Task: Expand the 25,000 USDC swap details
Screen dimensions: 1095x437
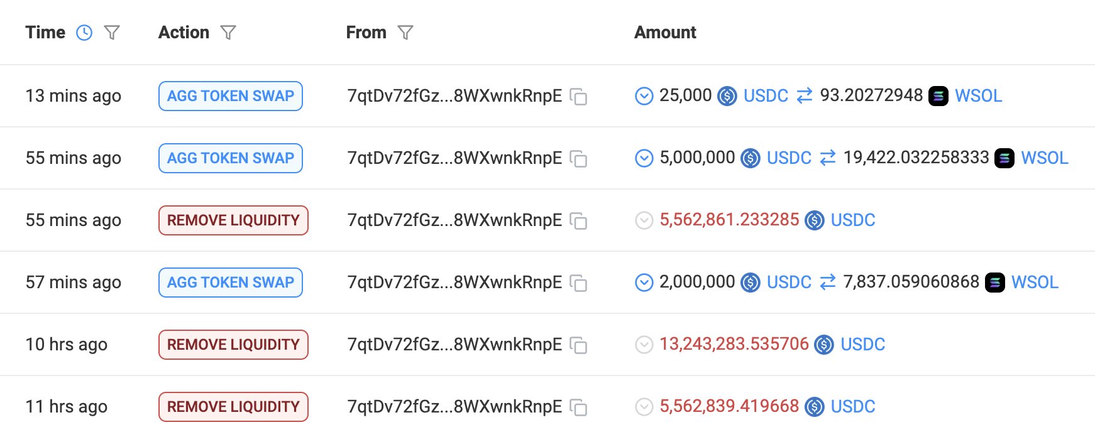Action: point(644,96)
